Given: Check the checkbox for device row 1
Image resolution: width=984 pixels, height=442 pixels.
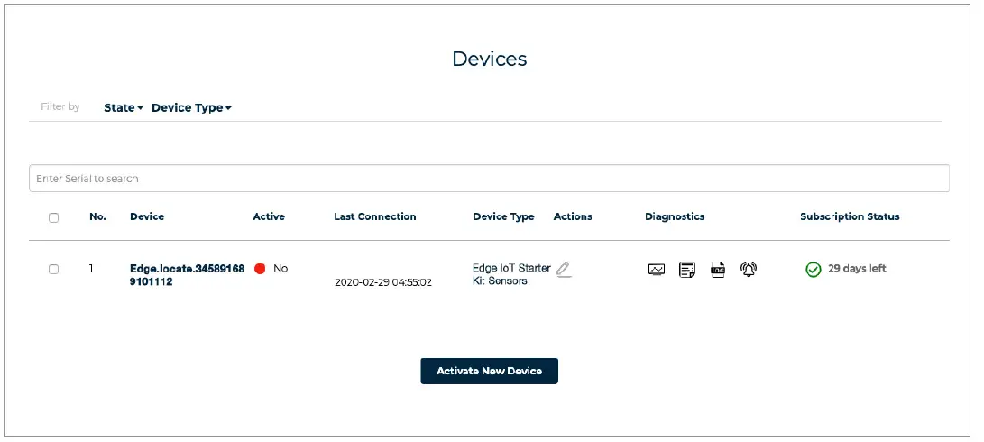Looking at the screenshot, I should pyautogui.click(x=53, y=269).
